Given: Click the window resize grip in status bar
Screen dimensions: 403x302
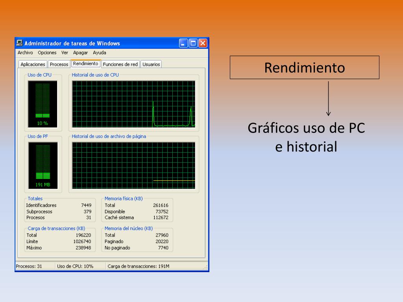Looking at the screenshot, I should (205, 267).
